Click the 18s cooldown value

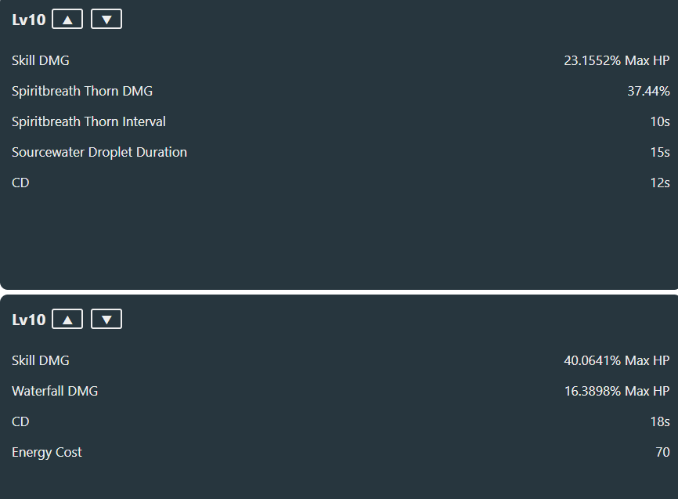660,421
